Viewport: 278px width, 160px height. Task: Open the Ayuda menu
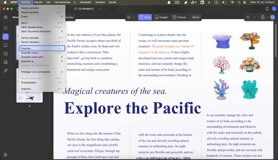click(x=112, y=2)
